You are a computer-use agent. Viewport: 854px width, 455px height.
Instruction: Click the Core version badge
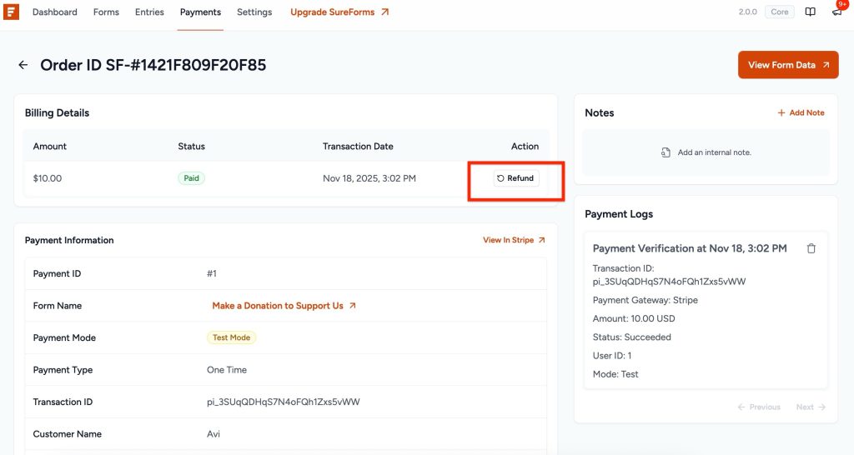tap(780, 12)
